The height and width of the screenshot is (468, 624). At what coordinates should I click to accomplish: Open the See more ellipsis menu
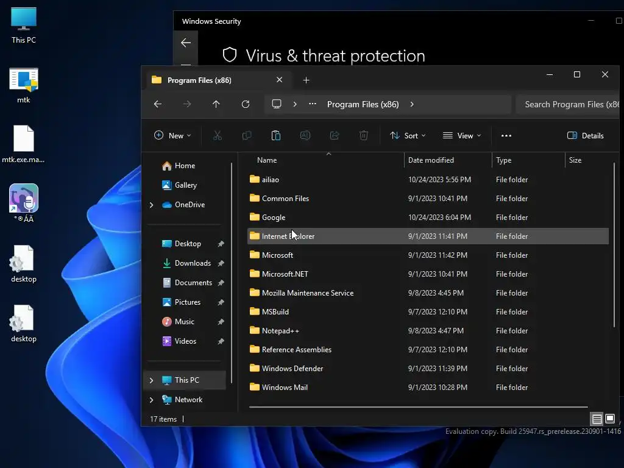click(506, 136)
